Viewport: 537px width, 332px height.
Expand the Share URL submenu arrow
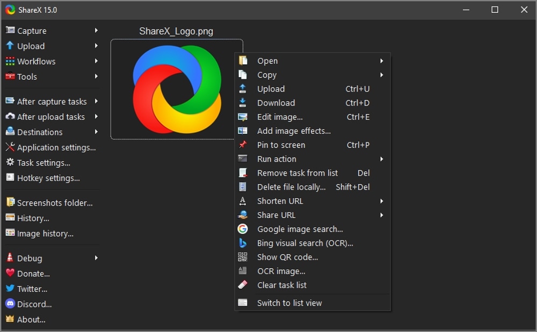point(382,215)
